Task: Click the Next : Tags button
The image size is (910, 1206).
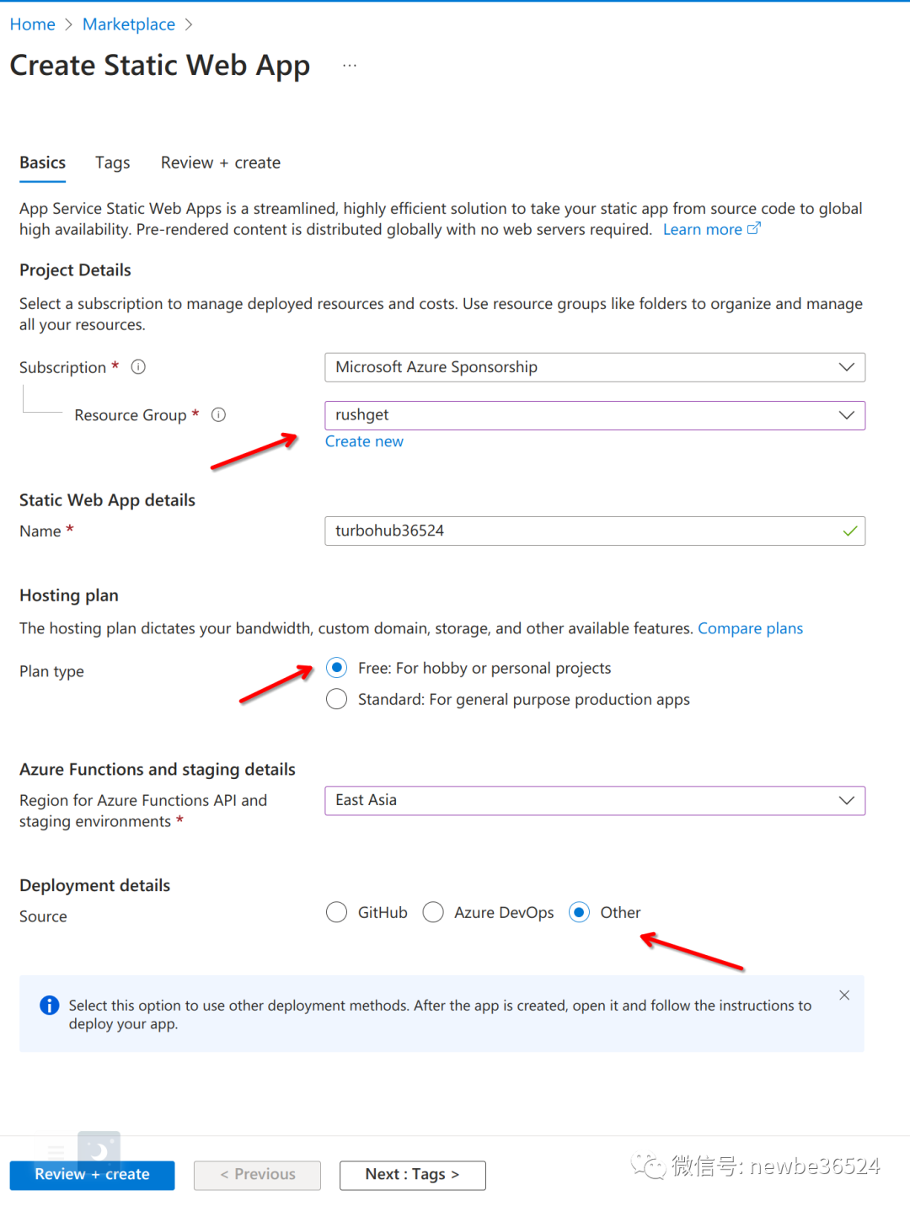Action: pyautogui.click(x=413, y=1175)
